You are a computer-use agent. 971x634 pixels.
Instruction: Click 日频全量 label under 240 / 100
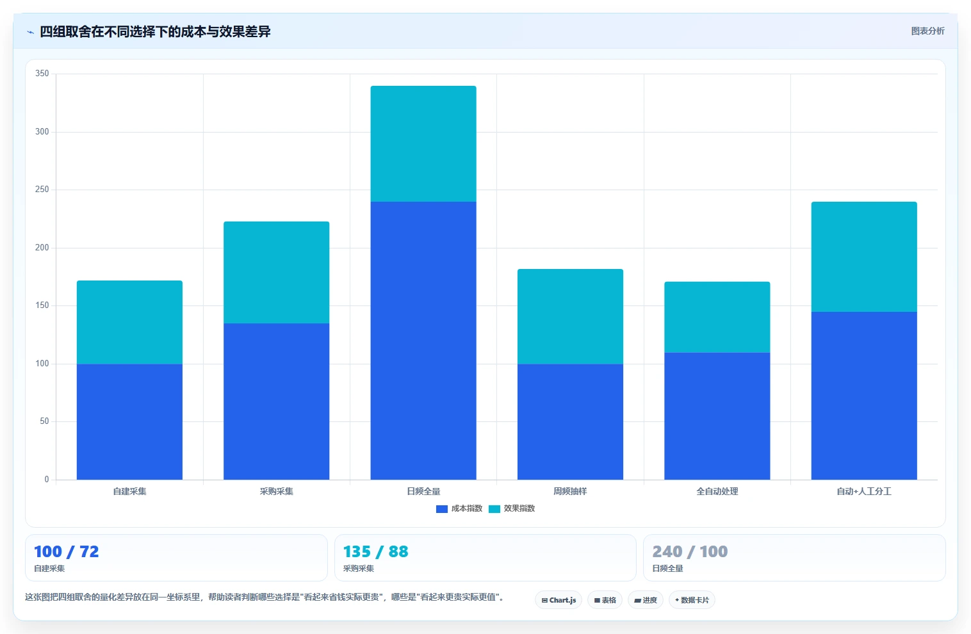(x=667, y=569)
